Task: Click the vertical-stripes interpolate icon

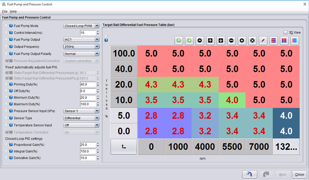Action: coord(284,40)
